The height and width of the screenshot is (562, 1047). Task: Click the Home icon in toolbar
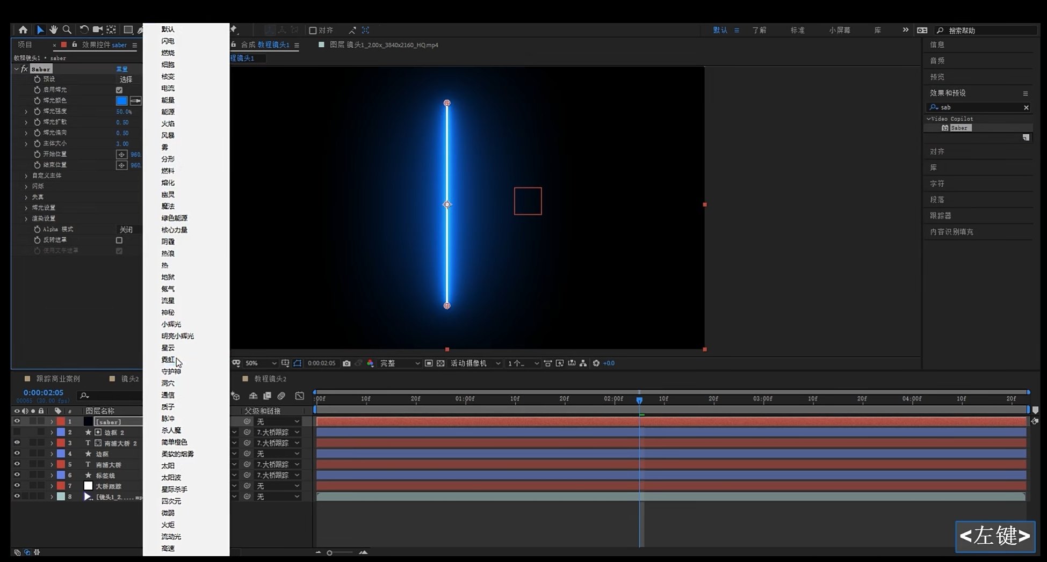tap(23, 30)
